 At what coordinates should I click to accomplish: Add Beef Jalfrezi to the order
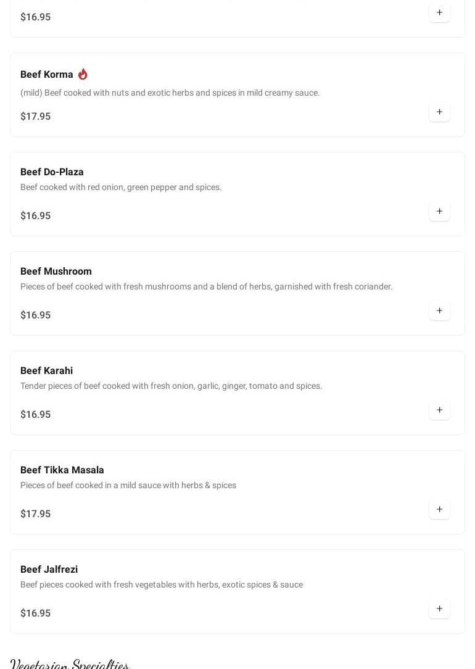439,609
